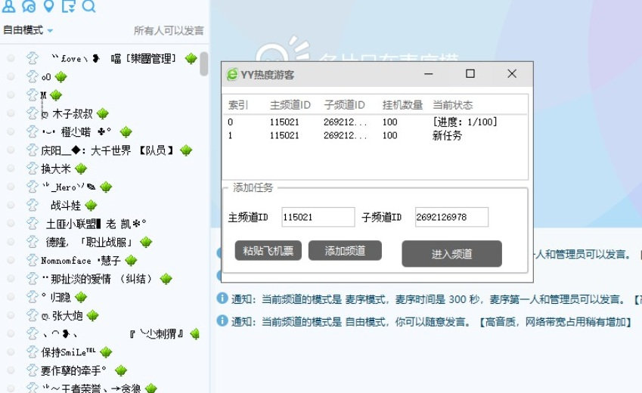The image size is (642, 393).
Task: Click the YY热度游客 window logo icon
Action: 232,75
